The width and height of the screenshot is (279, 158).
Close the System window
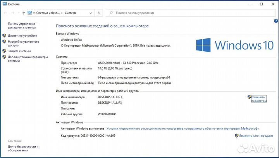273,4
